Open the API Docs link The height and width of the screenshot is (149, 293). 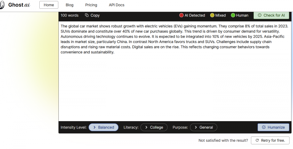click(117, 5)
